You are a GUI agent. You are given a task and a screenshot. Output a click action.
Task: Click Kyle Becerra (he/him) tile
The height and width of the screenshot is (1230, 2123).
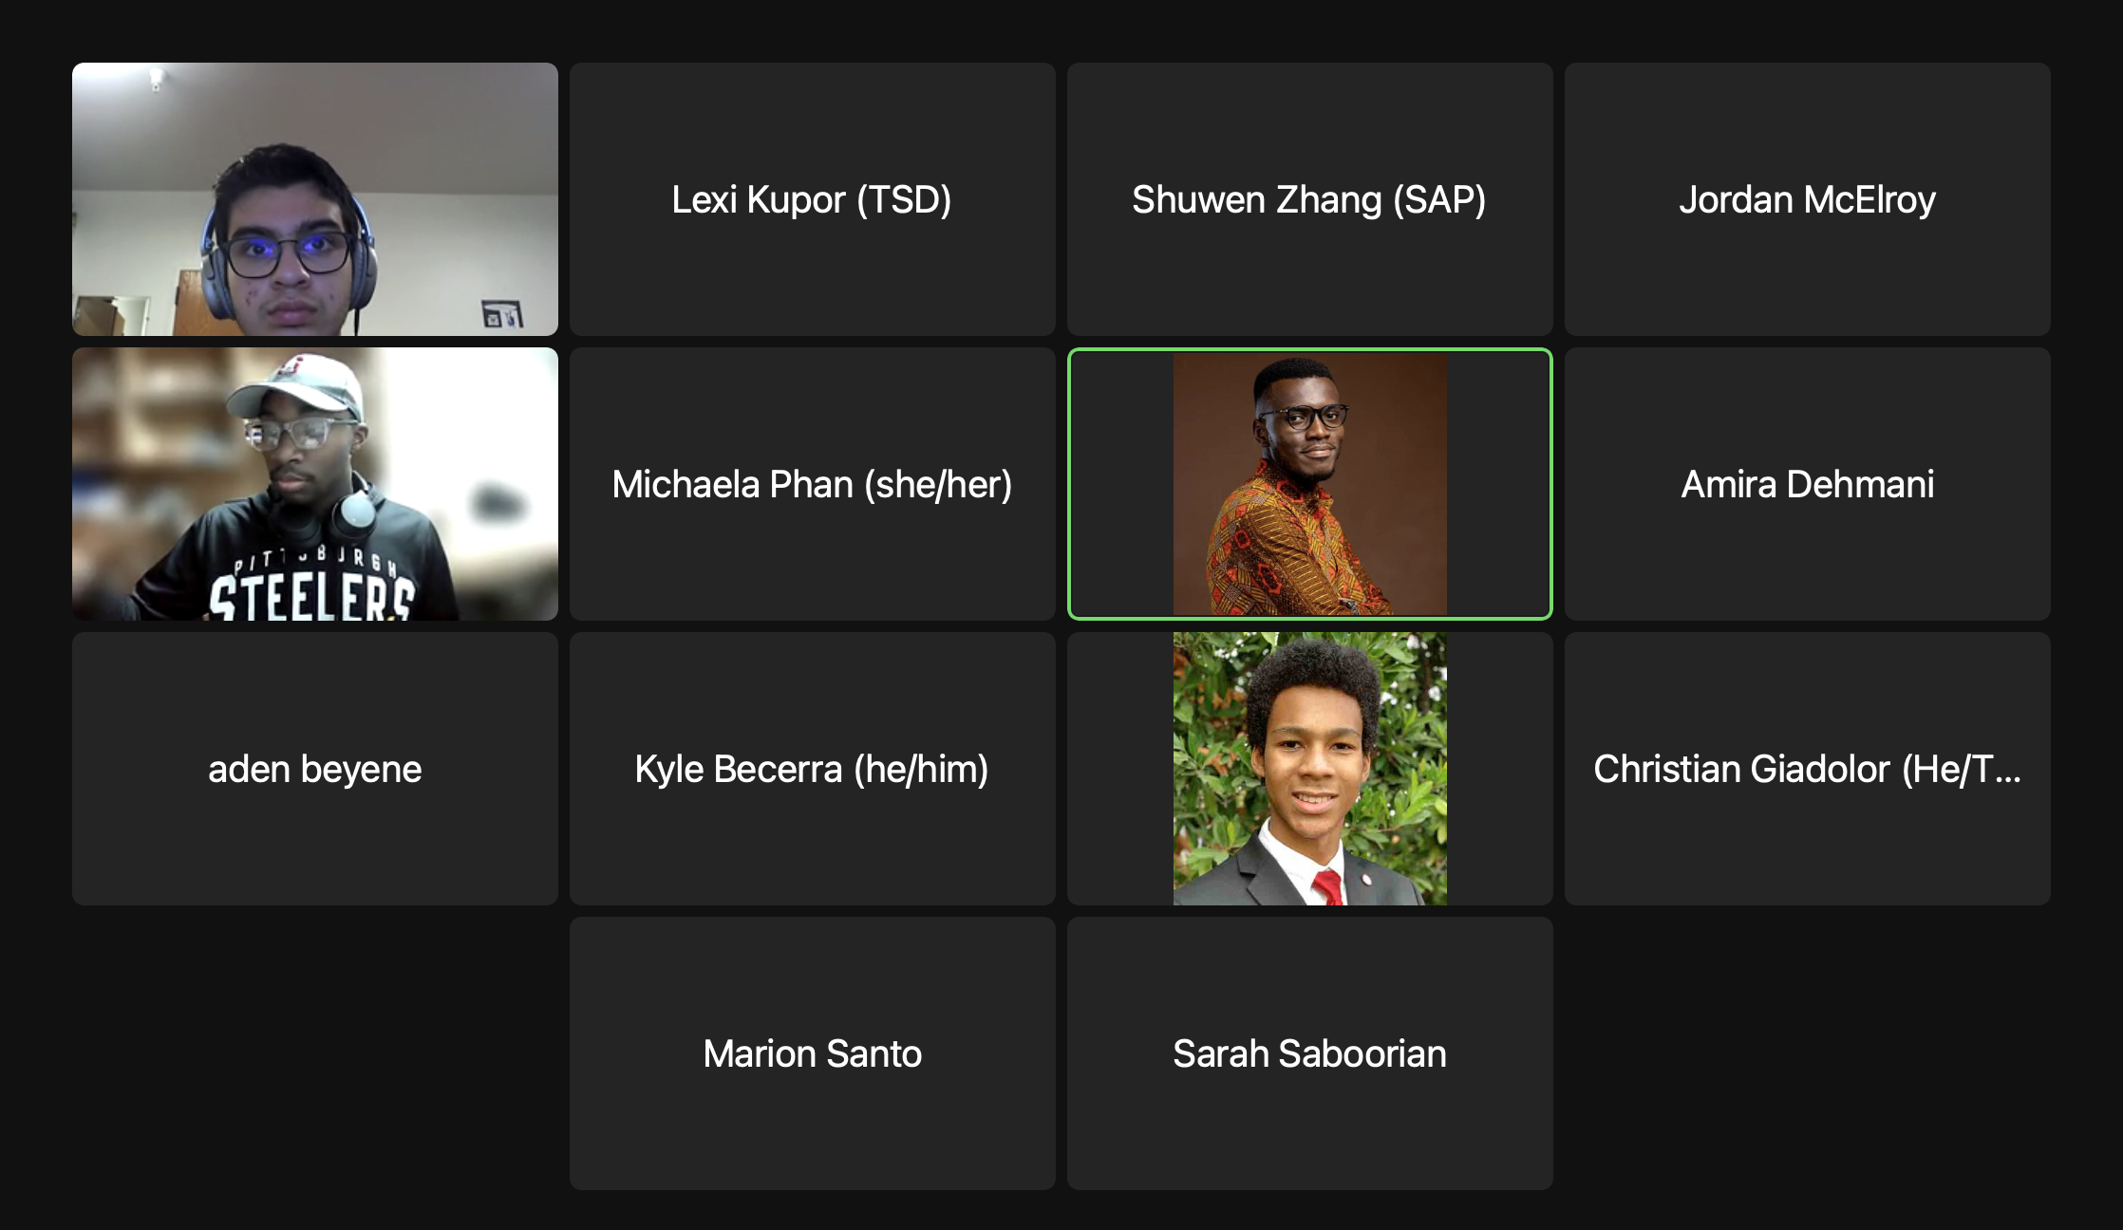[813, 769]
